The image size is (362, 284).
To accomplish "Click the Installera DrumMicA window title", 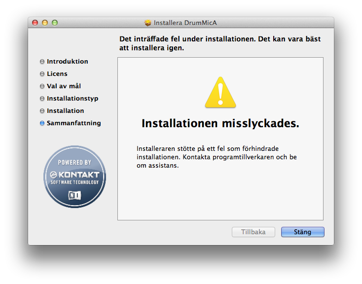I will coord(185,23).
